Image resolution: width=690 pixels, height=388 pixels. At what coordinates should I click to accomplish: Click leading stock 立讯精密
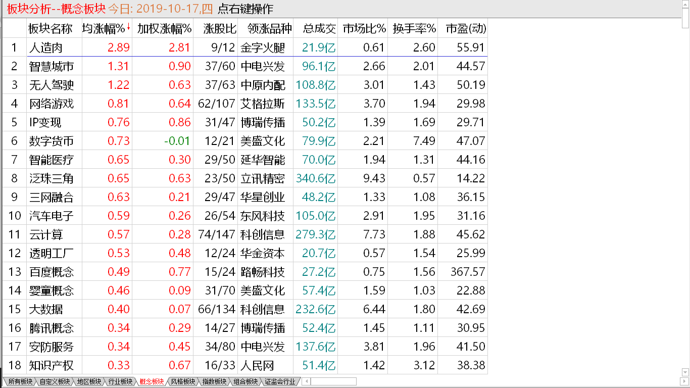click(263, 178)
